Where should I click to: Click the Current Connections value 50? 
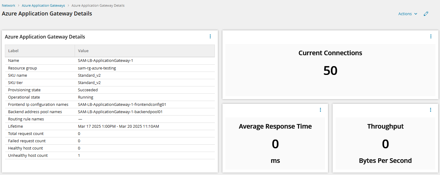click(x=330, y=71)
